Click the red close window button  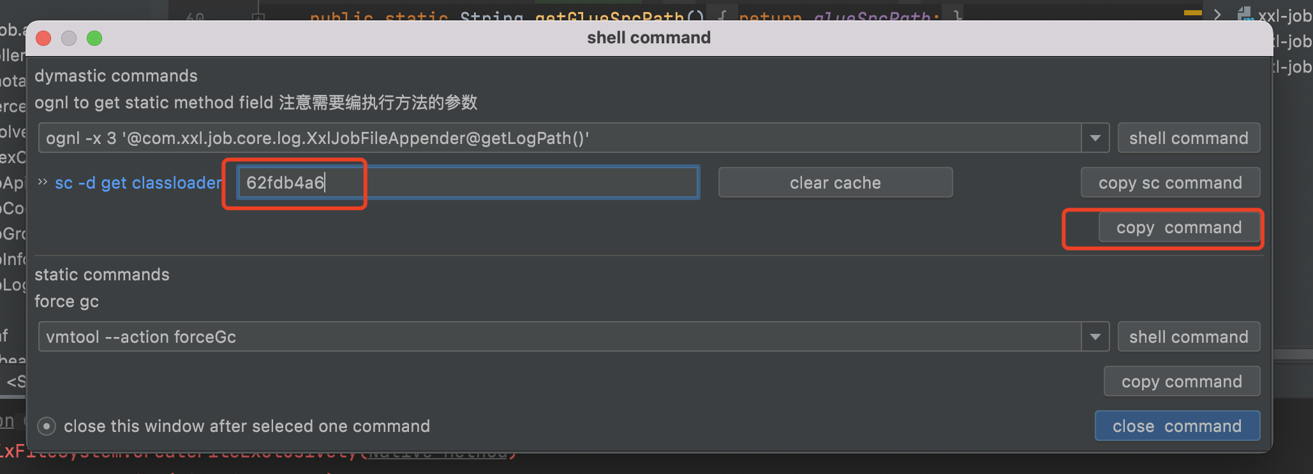(43, 38)
